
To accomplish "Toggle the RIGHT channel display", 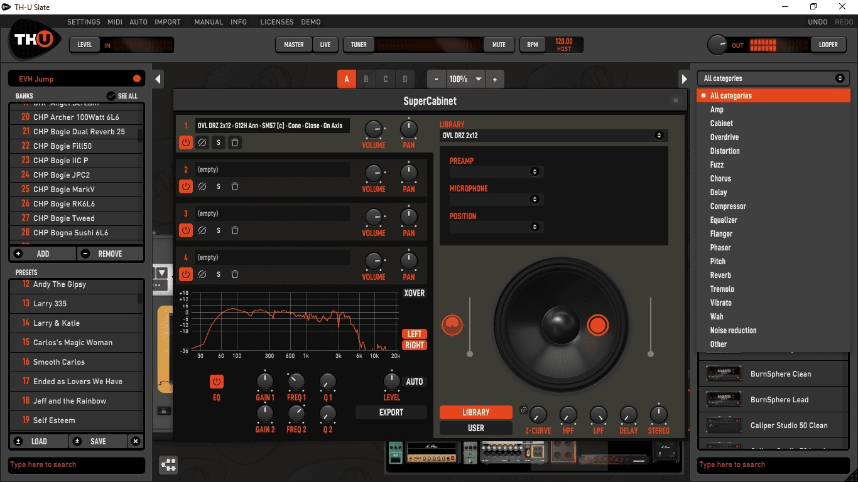I will click(x=415, y=345).
